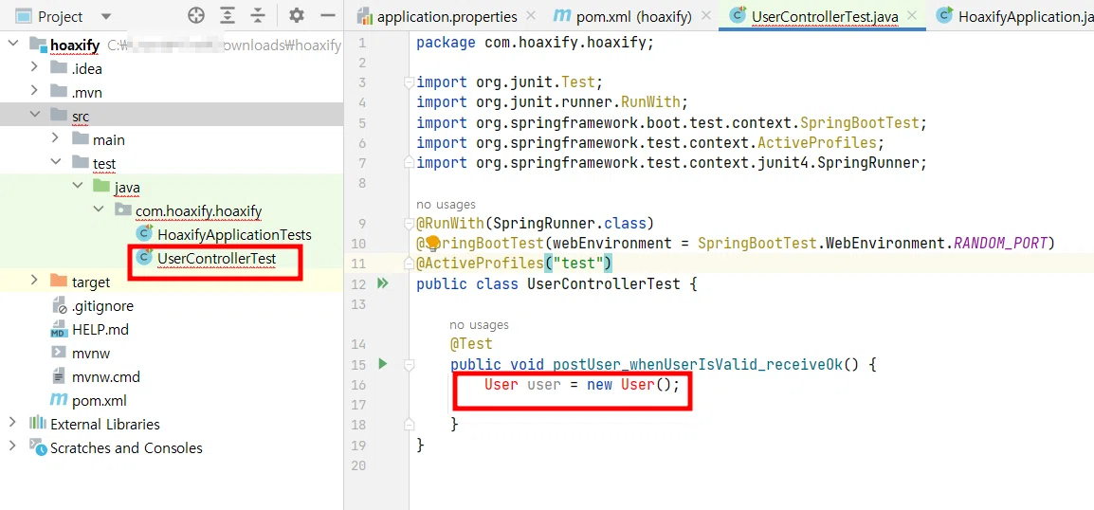Close the application.properties tab
The width and height of the screenshot is (1094, 510).
click(x=531, y=15)
